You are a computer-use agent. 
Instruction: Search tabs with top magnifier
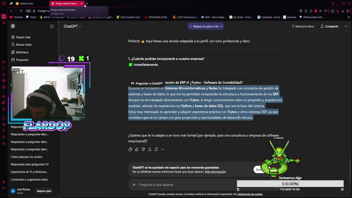(333, 4)
